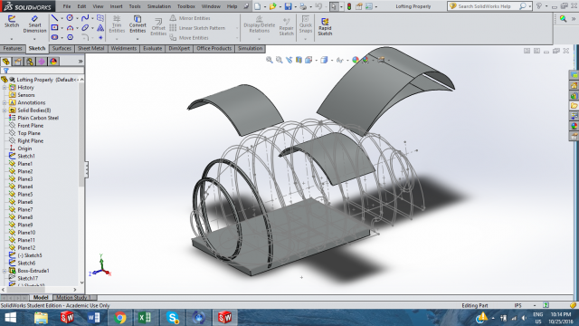Click the Save icon in toolbar
This screenshot has width=579, height=326.
(288, 6)
